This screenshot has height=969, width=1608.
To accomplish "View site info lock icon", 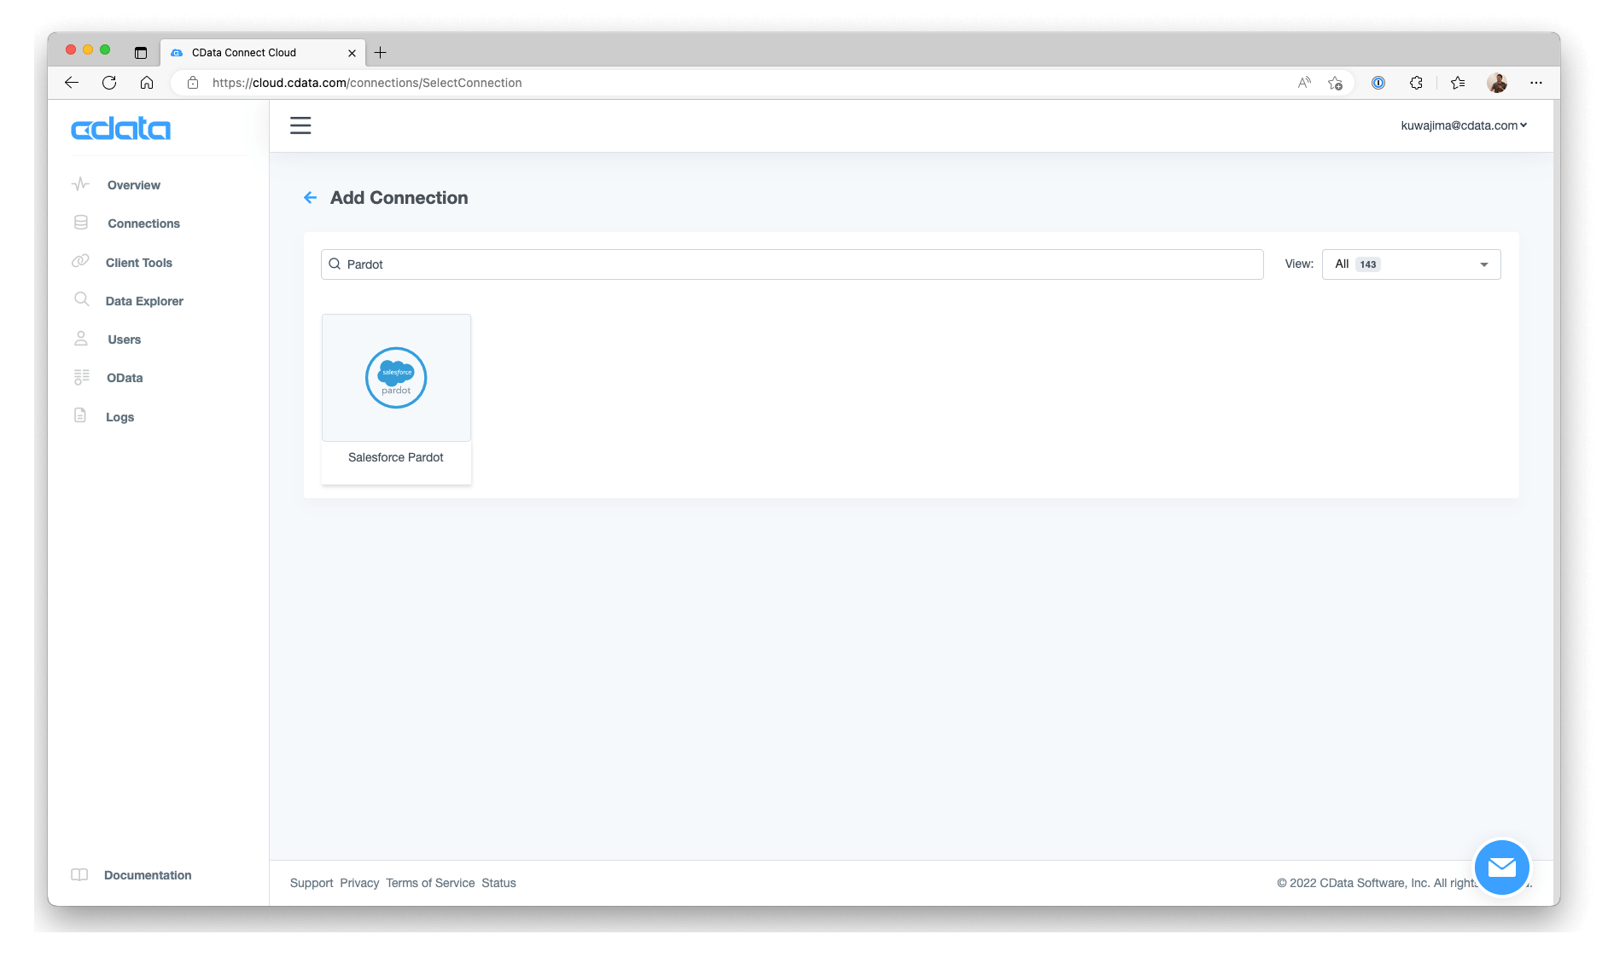I will (193, 83).
